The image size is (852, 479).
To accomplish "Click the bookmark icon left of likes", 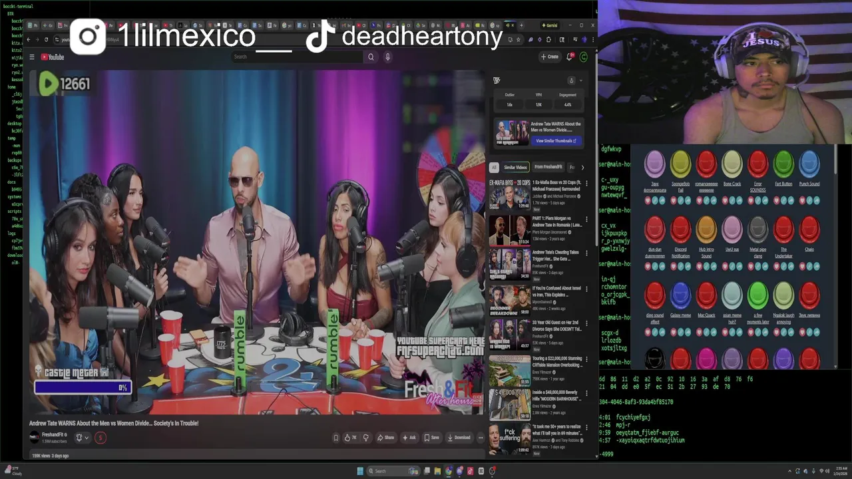I will (336, 438).
